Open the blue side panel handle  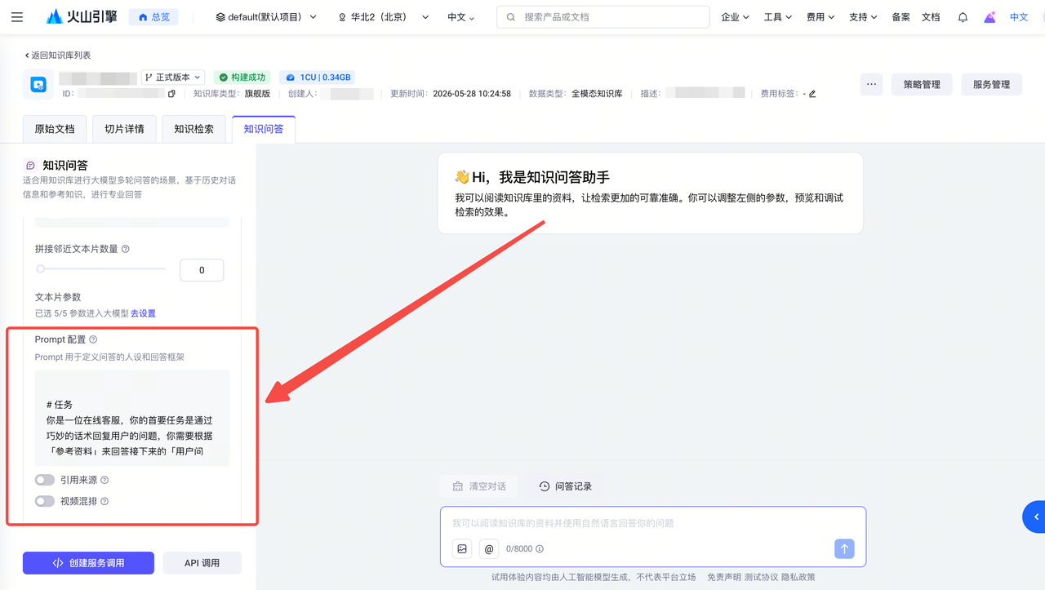1034,517
